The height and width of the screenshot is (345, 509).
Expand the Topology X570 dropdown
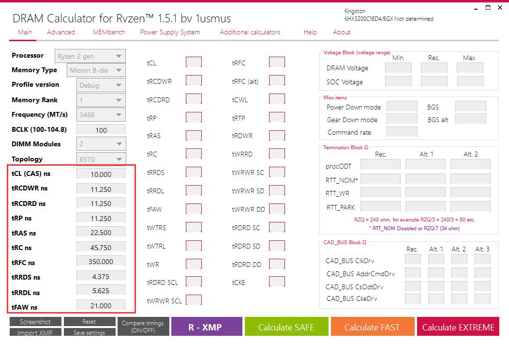click(101, 159)
